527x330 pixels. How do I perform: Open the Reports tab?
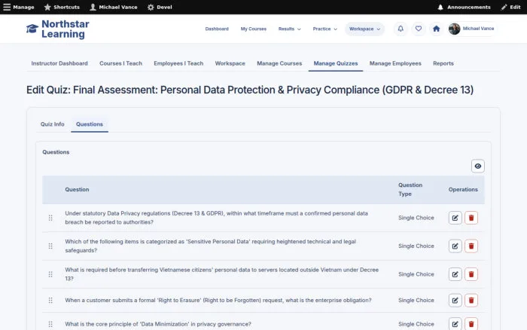443,63
